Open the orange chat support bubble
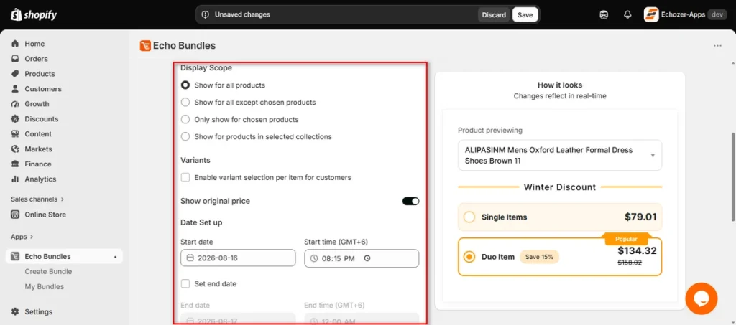Viewport: 736px width, 325px height. click(701, 298)
